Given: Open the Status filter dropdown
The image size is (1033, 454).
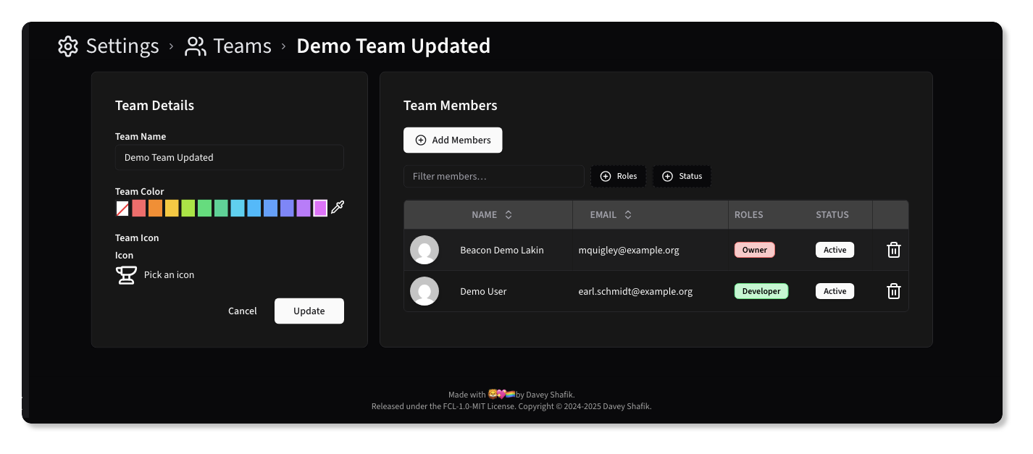Looking at the screenshot, I should 681,176.
